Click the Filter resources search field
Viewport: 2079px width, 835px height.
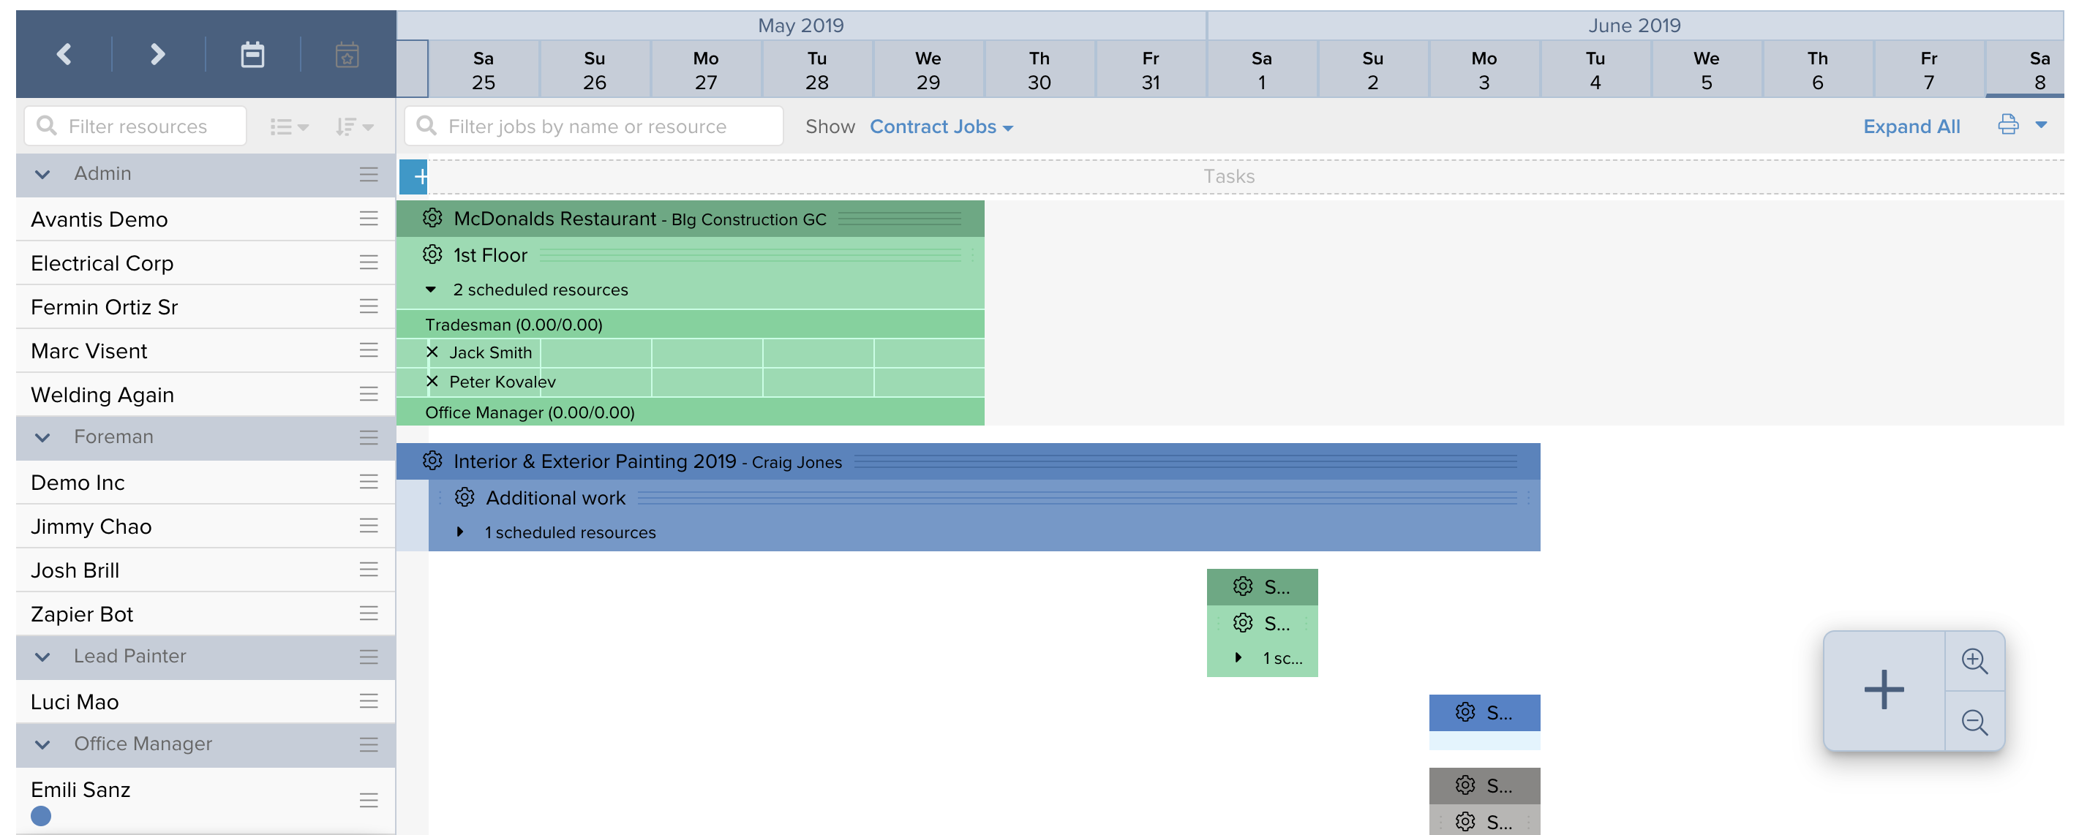[x=135, y=126]
